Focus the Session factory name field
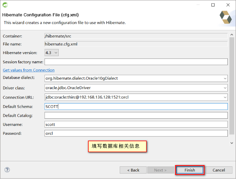This screenshot has width=236, height=179. click(136, 62)
